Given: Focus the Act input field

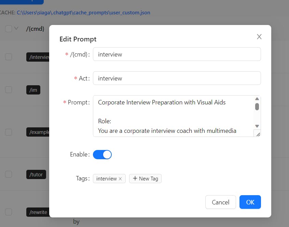Looking at the screenshot, I should click(x=177, y=78).
